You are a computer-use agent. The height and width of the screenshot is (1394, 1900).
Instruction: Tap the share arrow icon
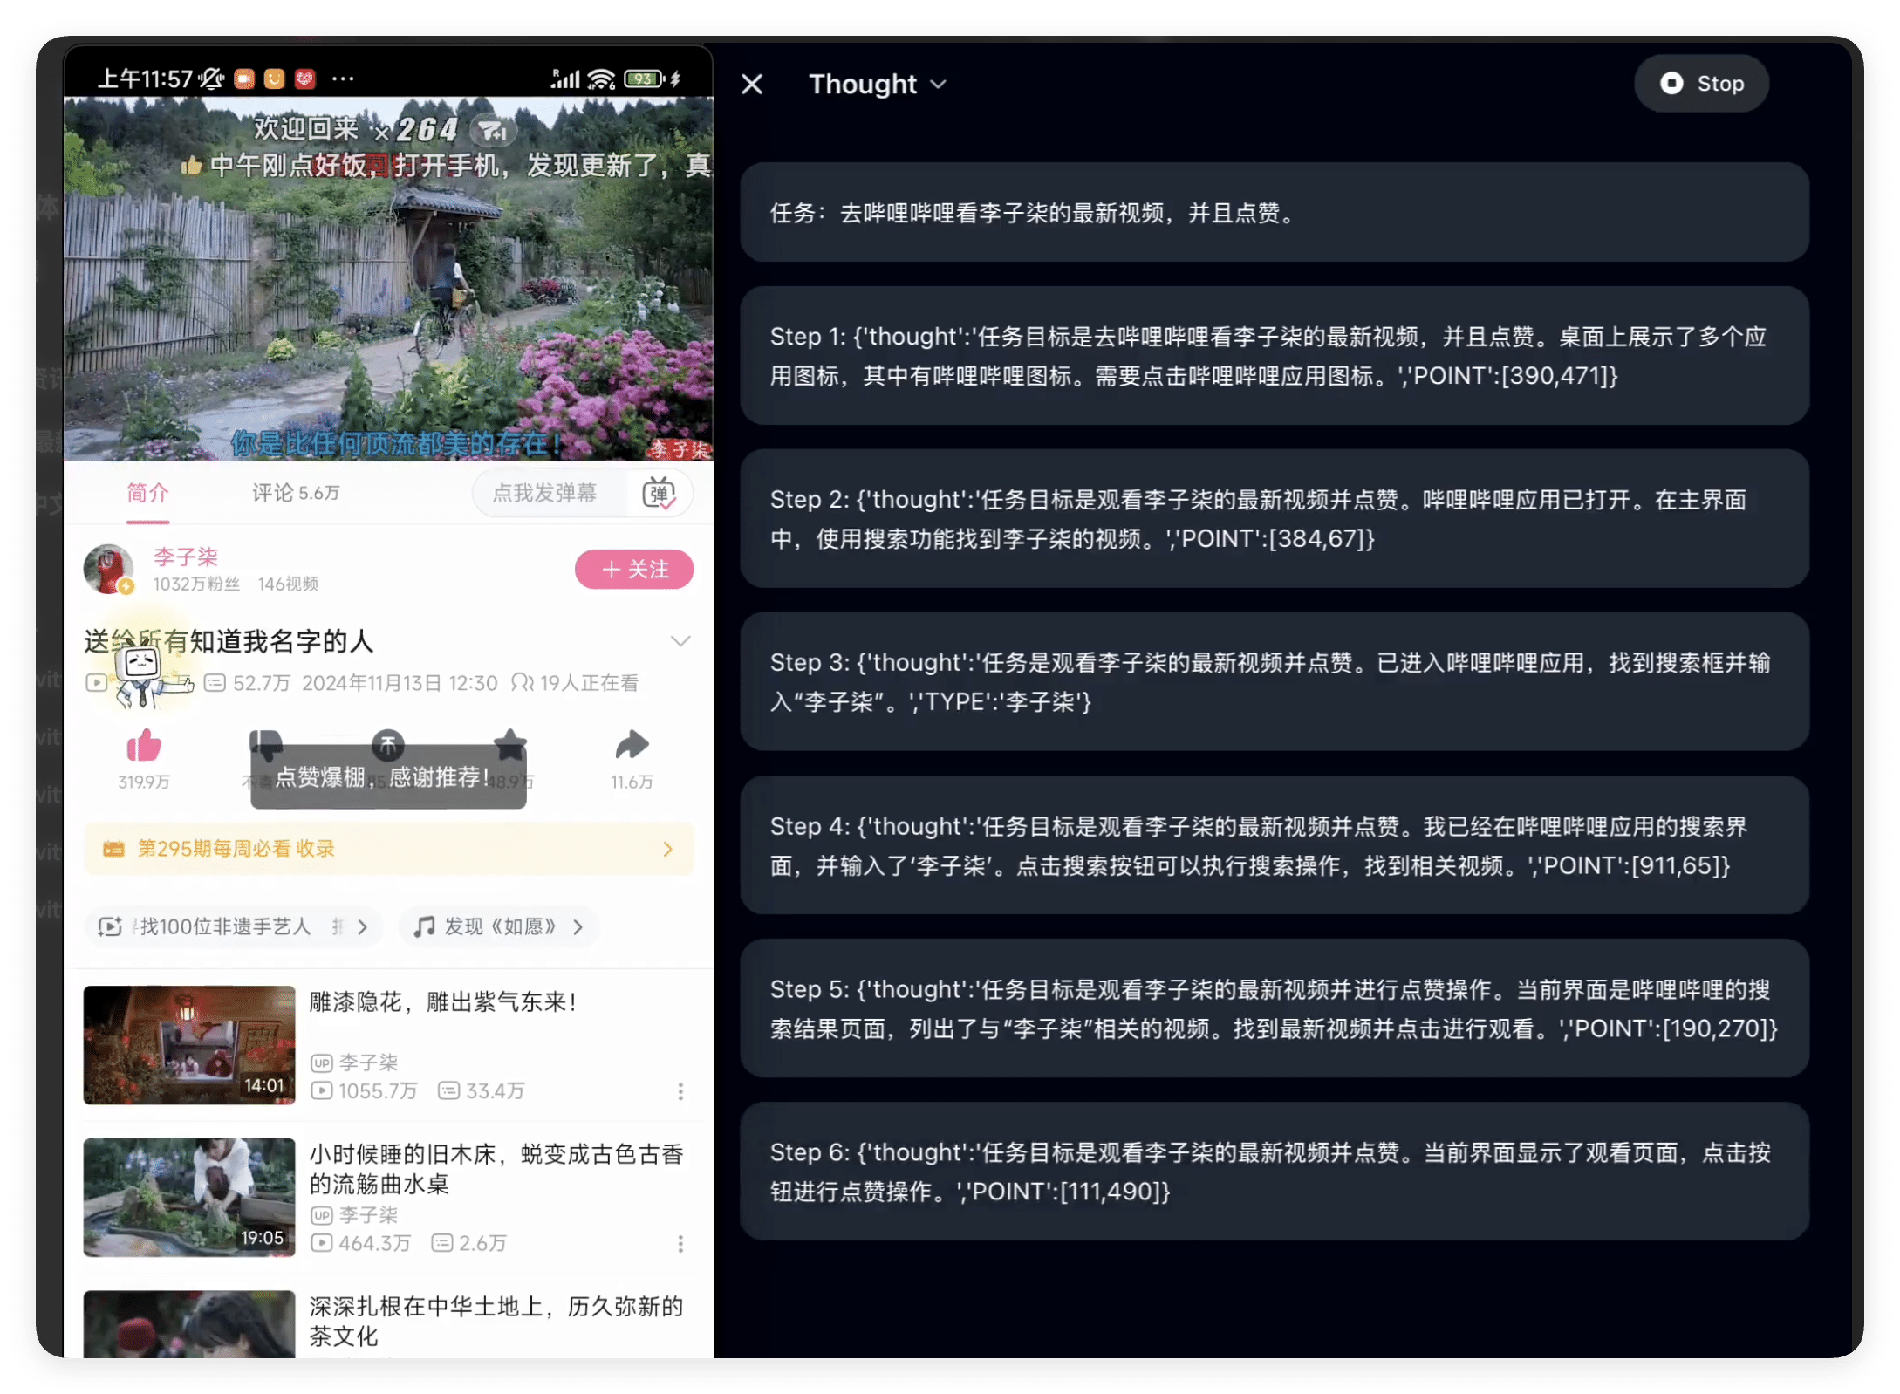point(632,745)
